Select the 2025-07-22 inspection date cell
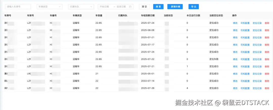The width and height of the screenshot is (273, 110). pyautogui.click(x=148, y=59)
